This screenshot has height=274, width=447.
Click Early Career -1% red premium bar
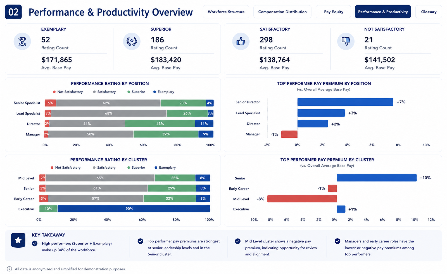pos(332,188)
